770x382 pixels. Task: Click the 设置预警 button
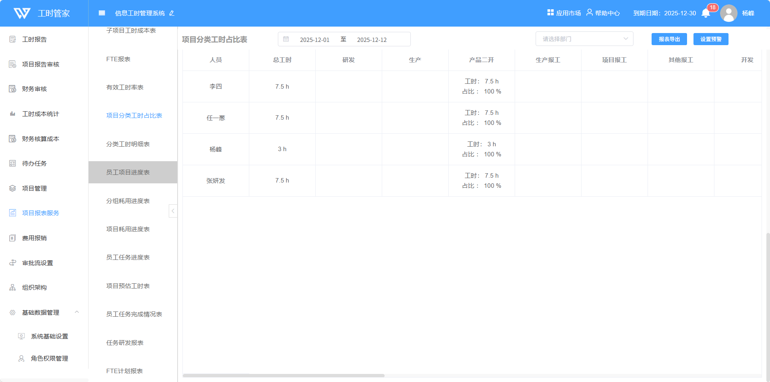point(710,39)
